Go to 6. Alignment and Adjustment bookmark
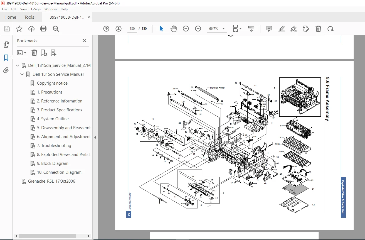 point(64,137)
